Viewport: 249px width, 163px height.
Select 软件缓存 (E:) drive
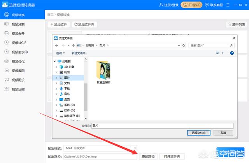[72, 116]
